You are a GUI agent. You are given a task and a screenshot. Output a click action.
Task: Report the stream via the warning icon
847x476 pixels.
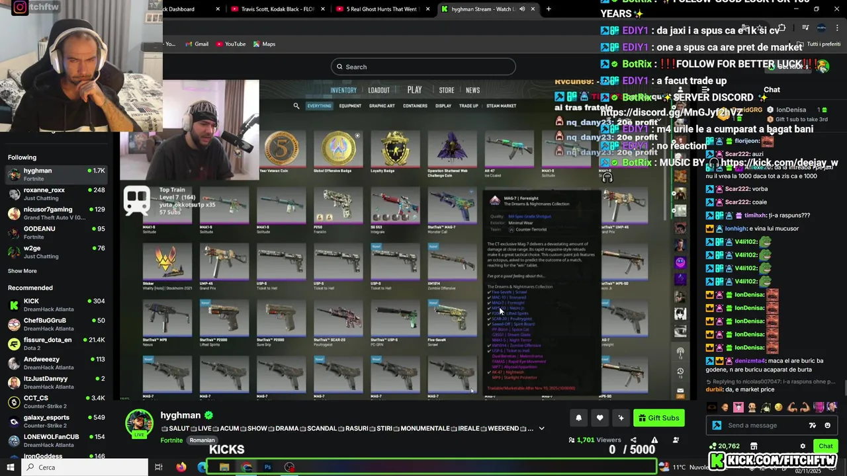pyautogui.click(x=654, y=440)
